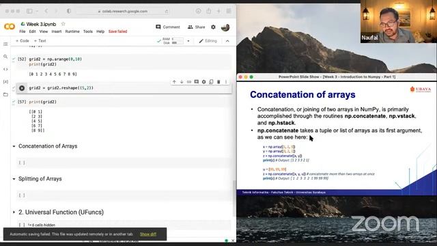The height and width of the screenshot is (246, 437).
Task: Open more cell actions menu
Action: (x=226, y=82)
